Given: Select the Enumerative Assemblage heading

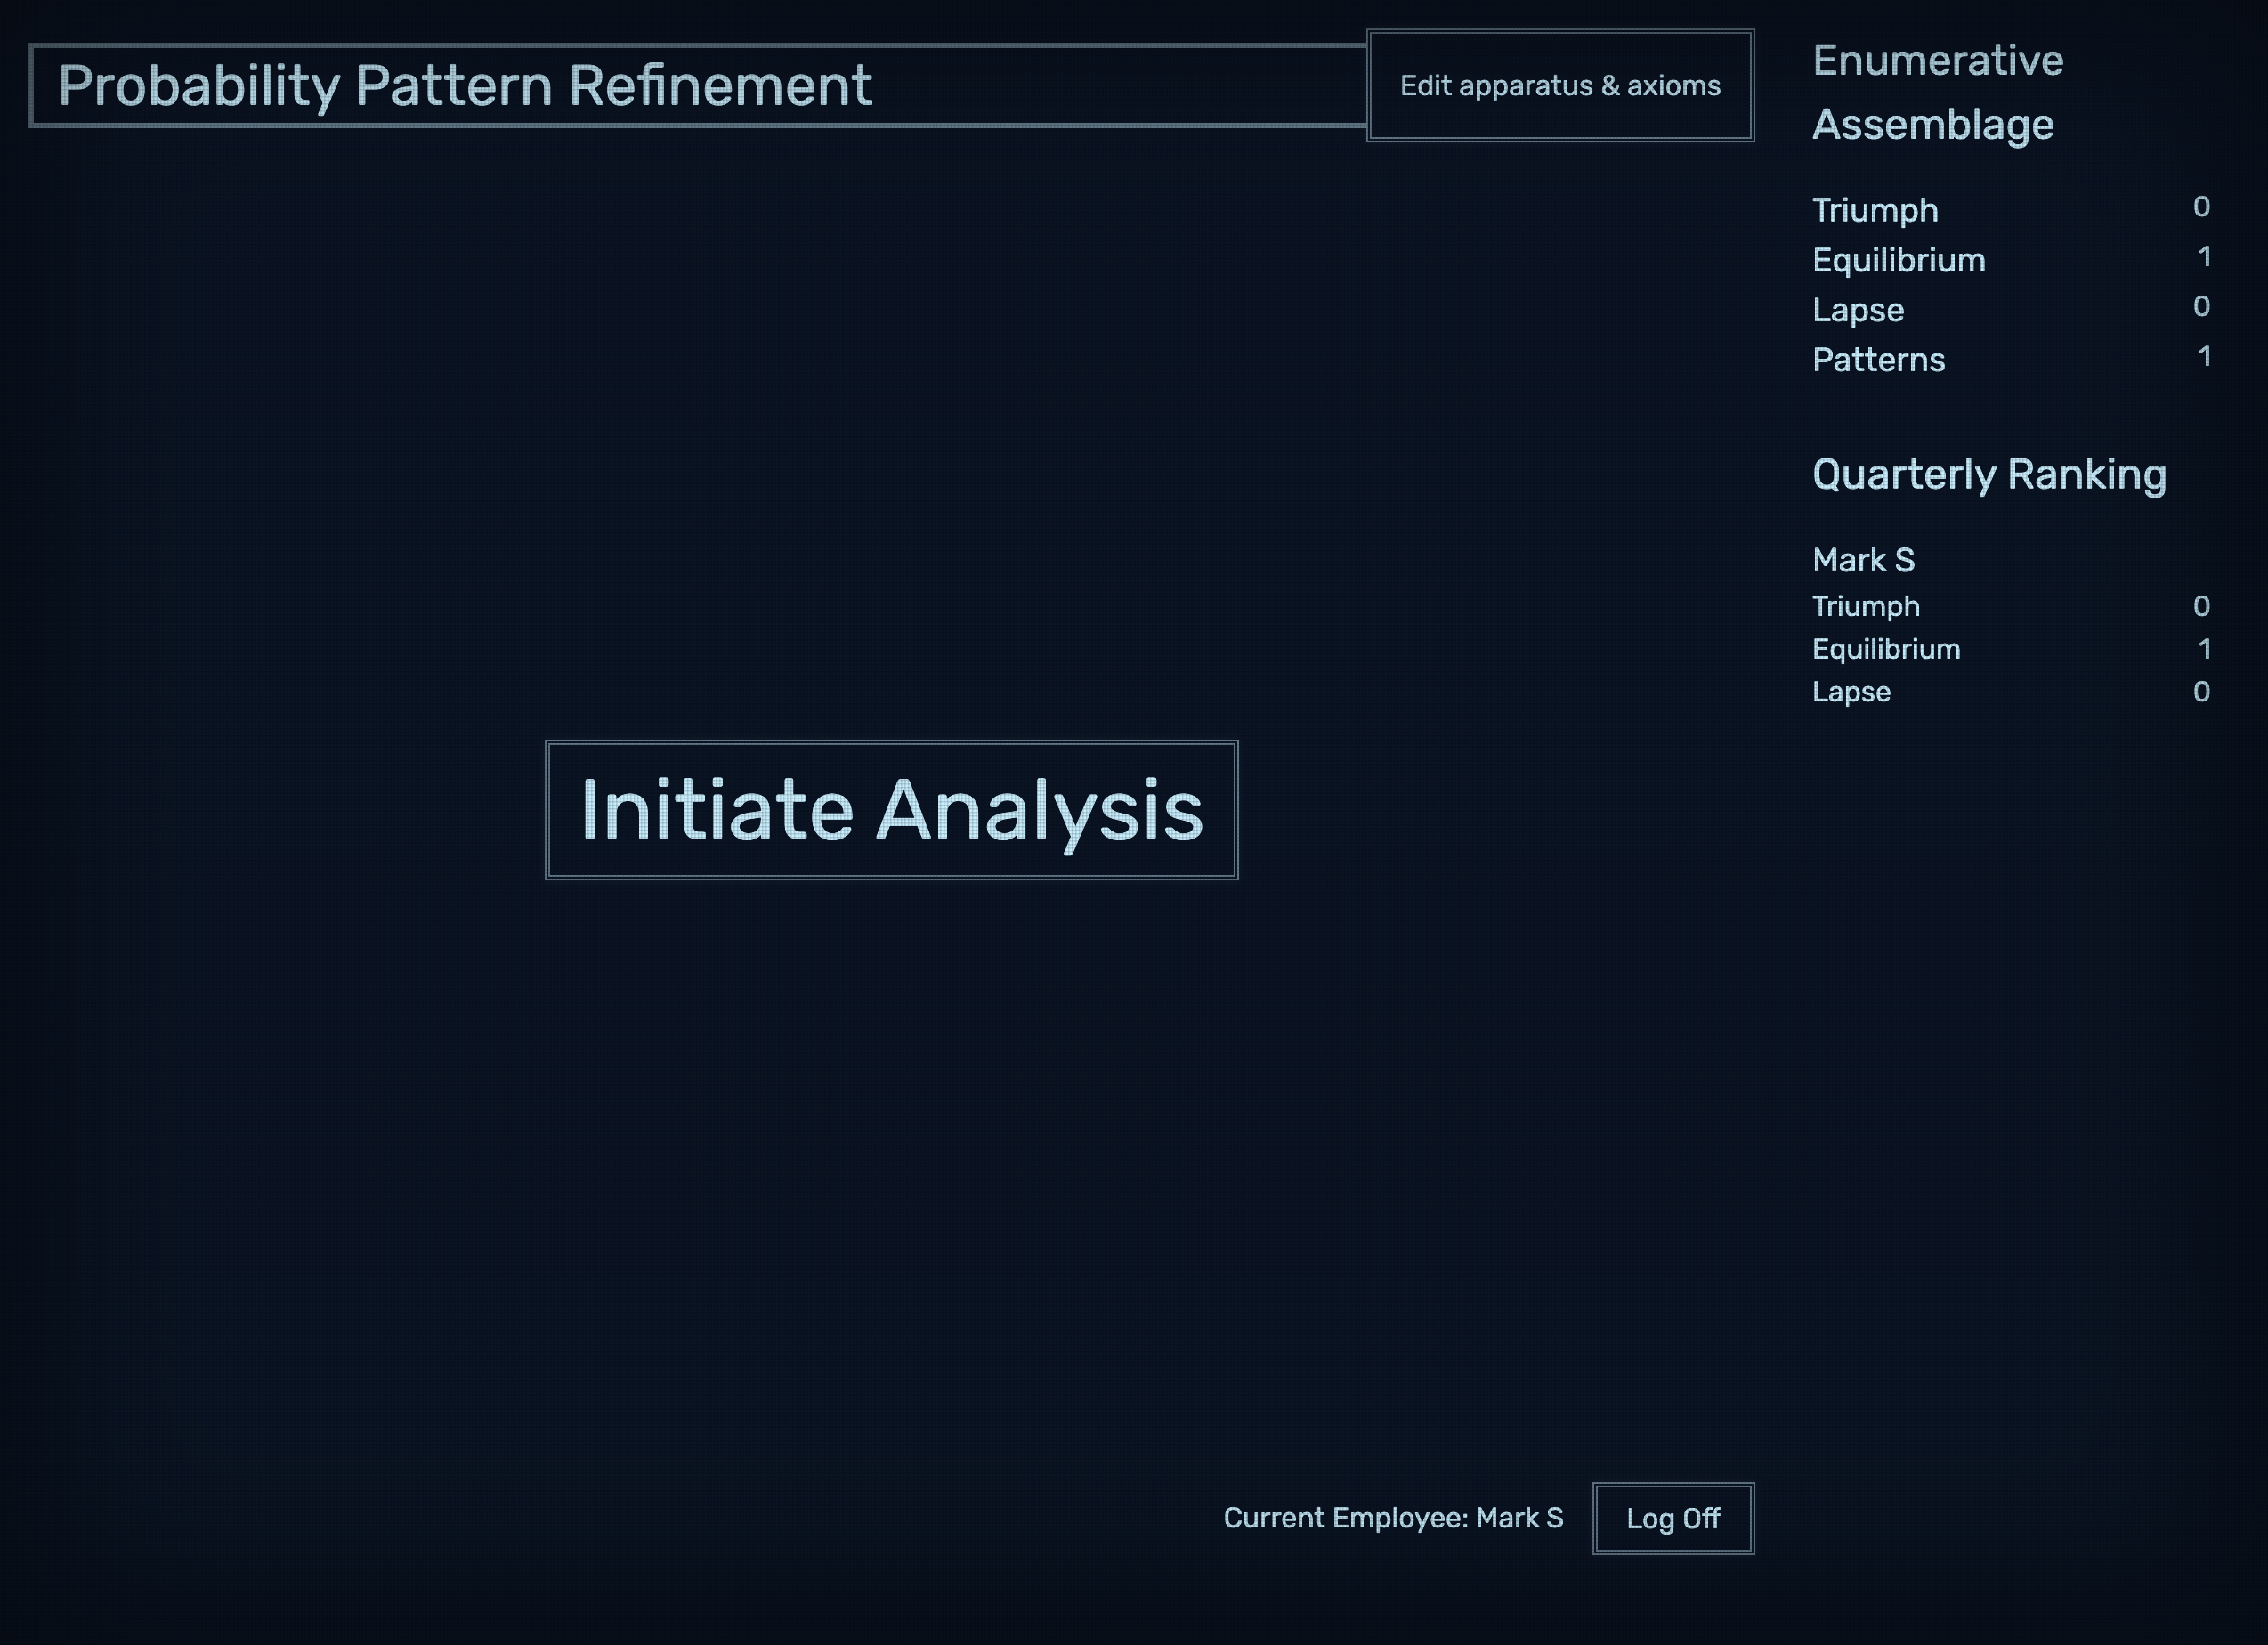Looking at the screenshot, I should pos(1937,92).
